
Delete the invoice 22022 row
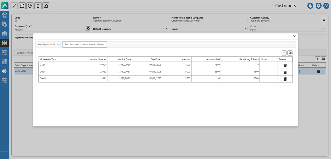click(x=285, y=72)
